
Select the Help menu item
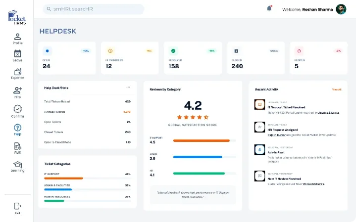[x=17, y=128]
